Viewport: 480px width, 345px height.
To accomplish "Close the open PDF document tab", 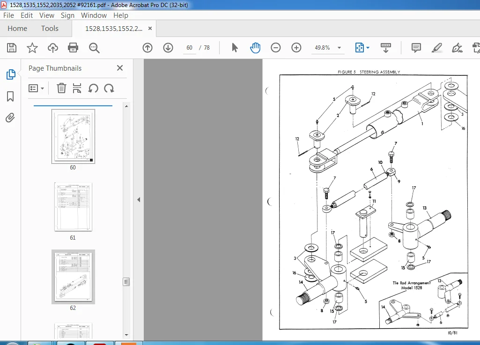I will click(x=150, y=29).
